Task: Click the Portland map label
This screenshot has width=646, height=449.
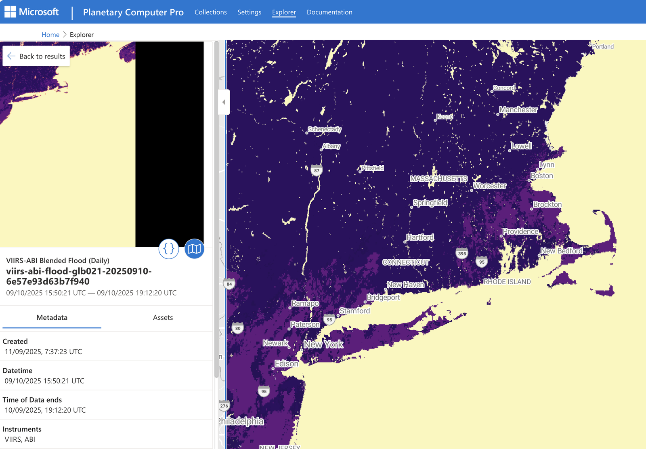Action: [603, 46]
